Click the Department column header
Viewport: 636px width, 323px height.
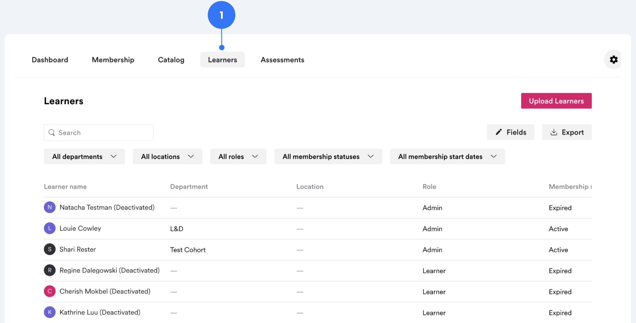(189, 187)
